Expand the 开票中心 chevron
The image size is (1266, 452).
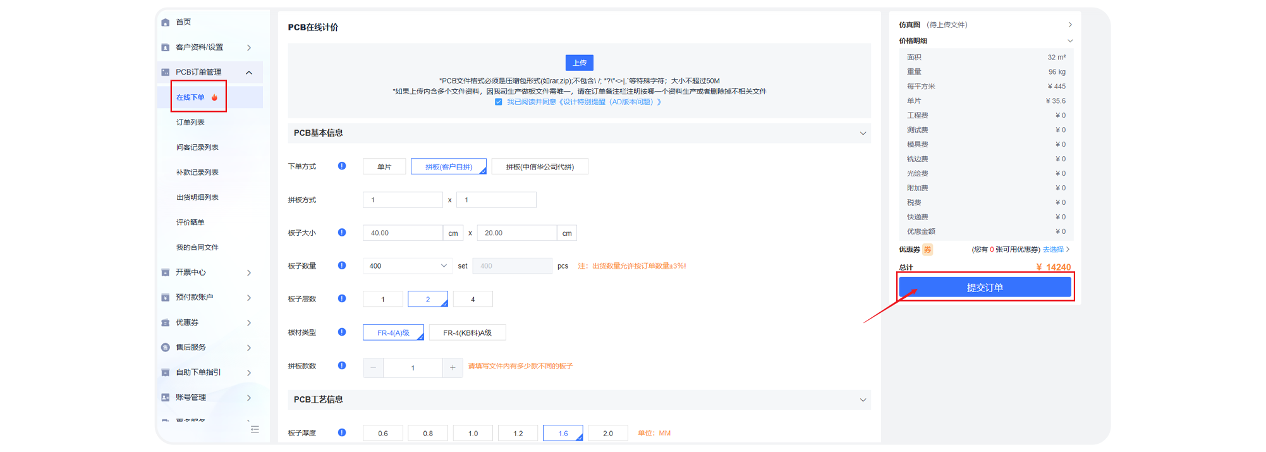click(249, 272)
